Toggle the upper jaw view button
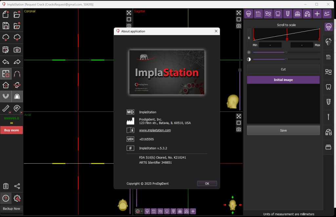 pos(17,96)
